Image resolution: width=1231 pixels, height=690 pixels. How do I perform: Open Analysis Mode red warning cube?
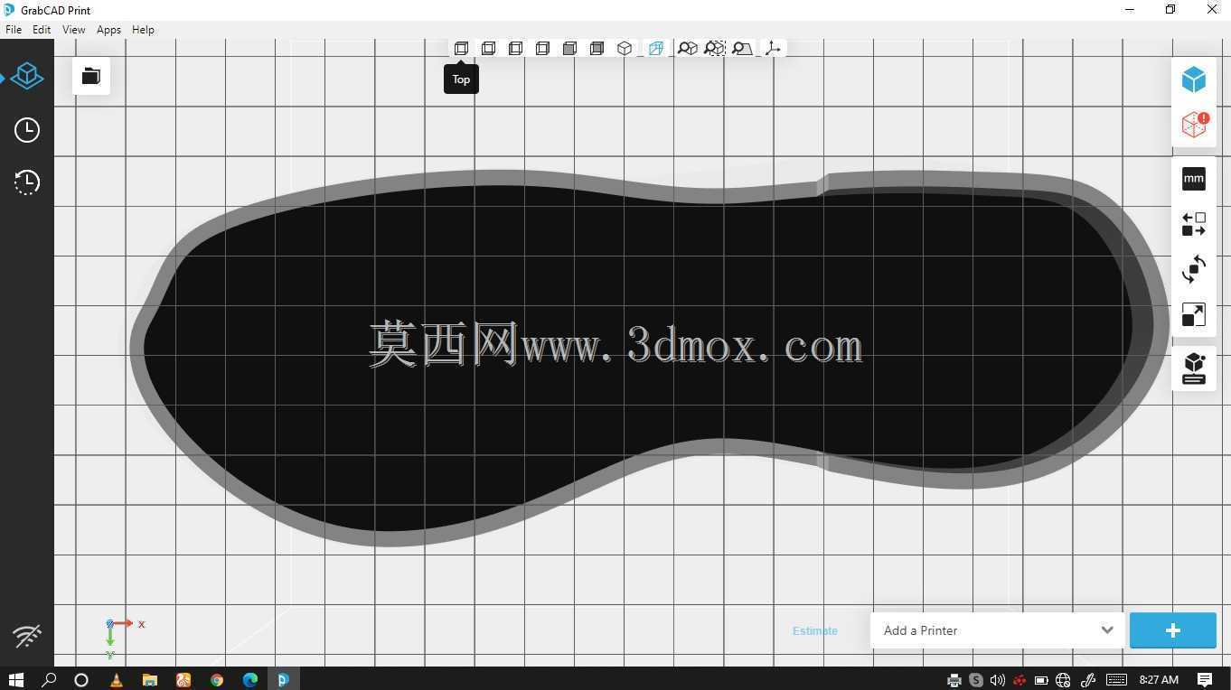1194,124
